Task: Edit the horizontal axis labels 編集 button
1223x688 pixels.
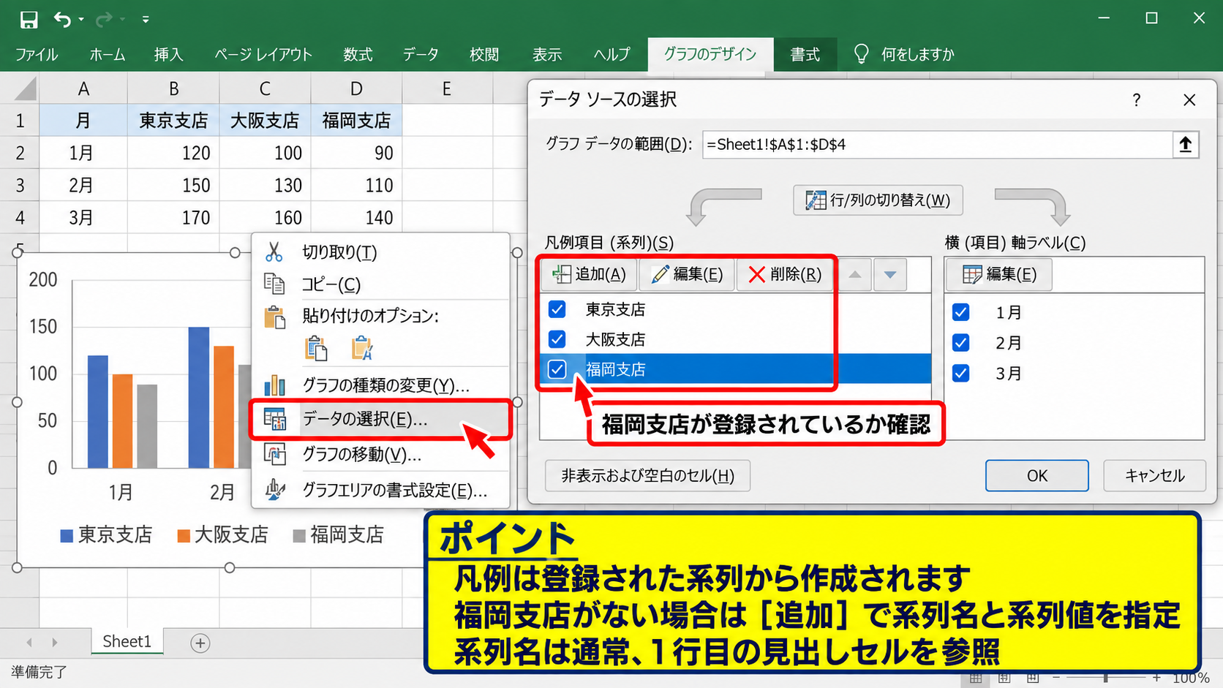Action: [999, 275]
